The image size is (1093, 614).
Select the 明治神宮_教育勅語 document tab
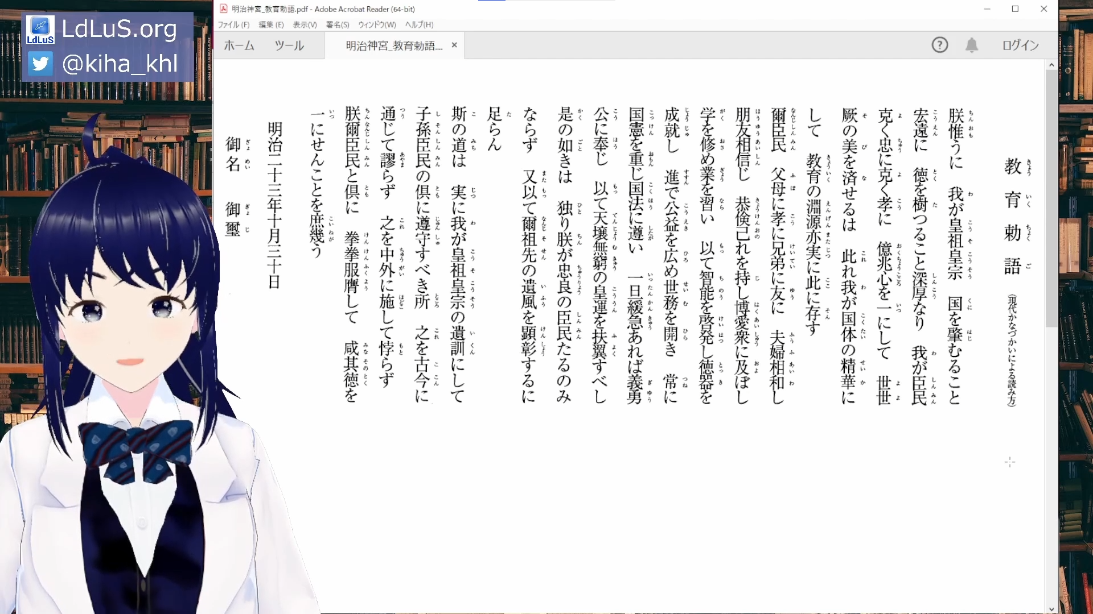[x=394, y=45]
